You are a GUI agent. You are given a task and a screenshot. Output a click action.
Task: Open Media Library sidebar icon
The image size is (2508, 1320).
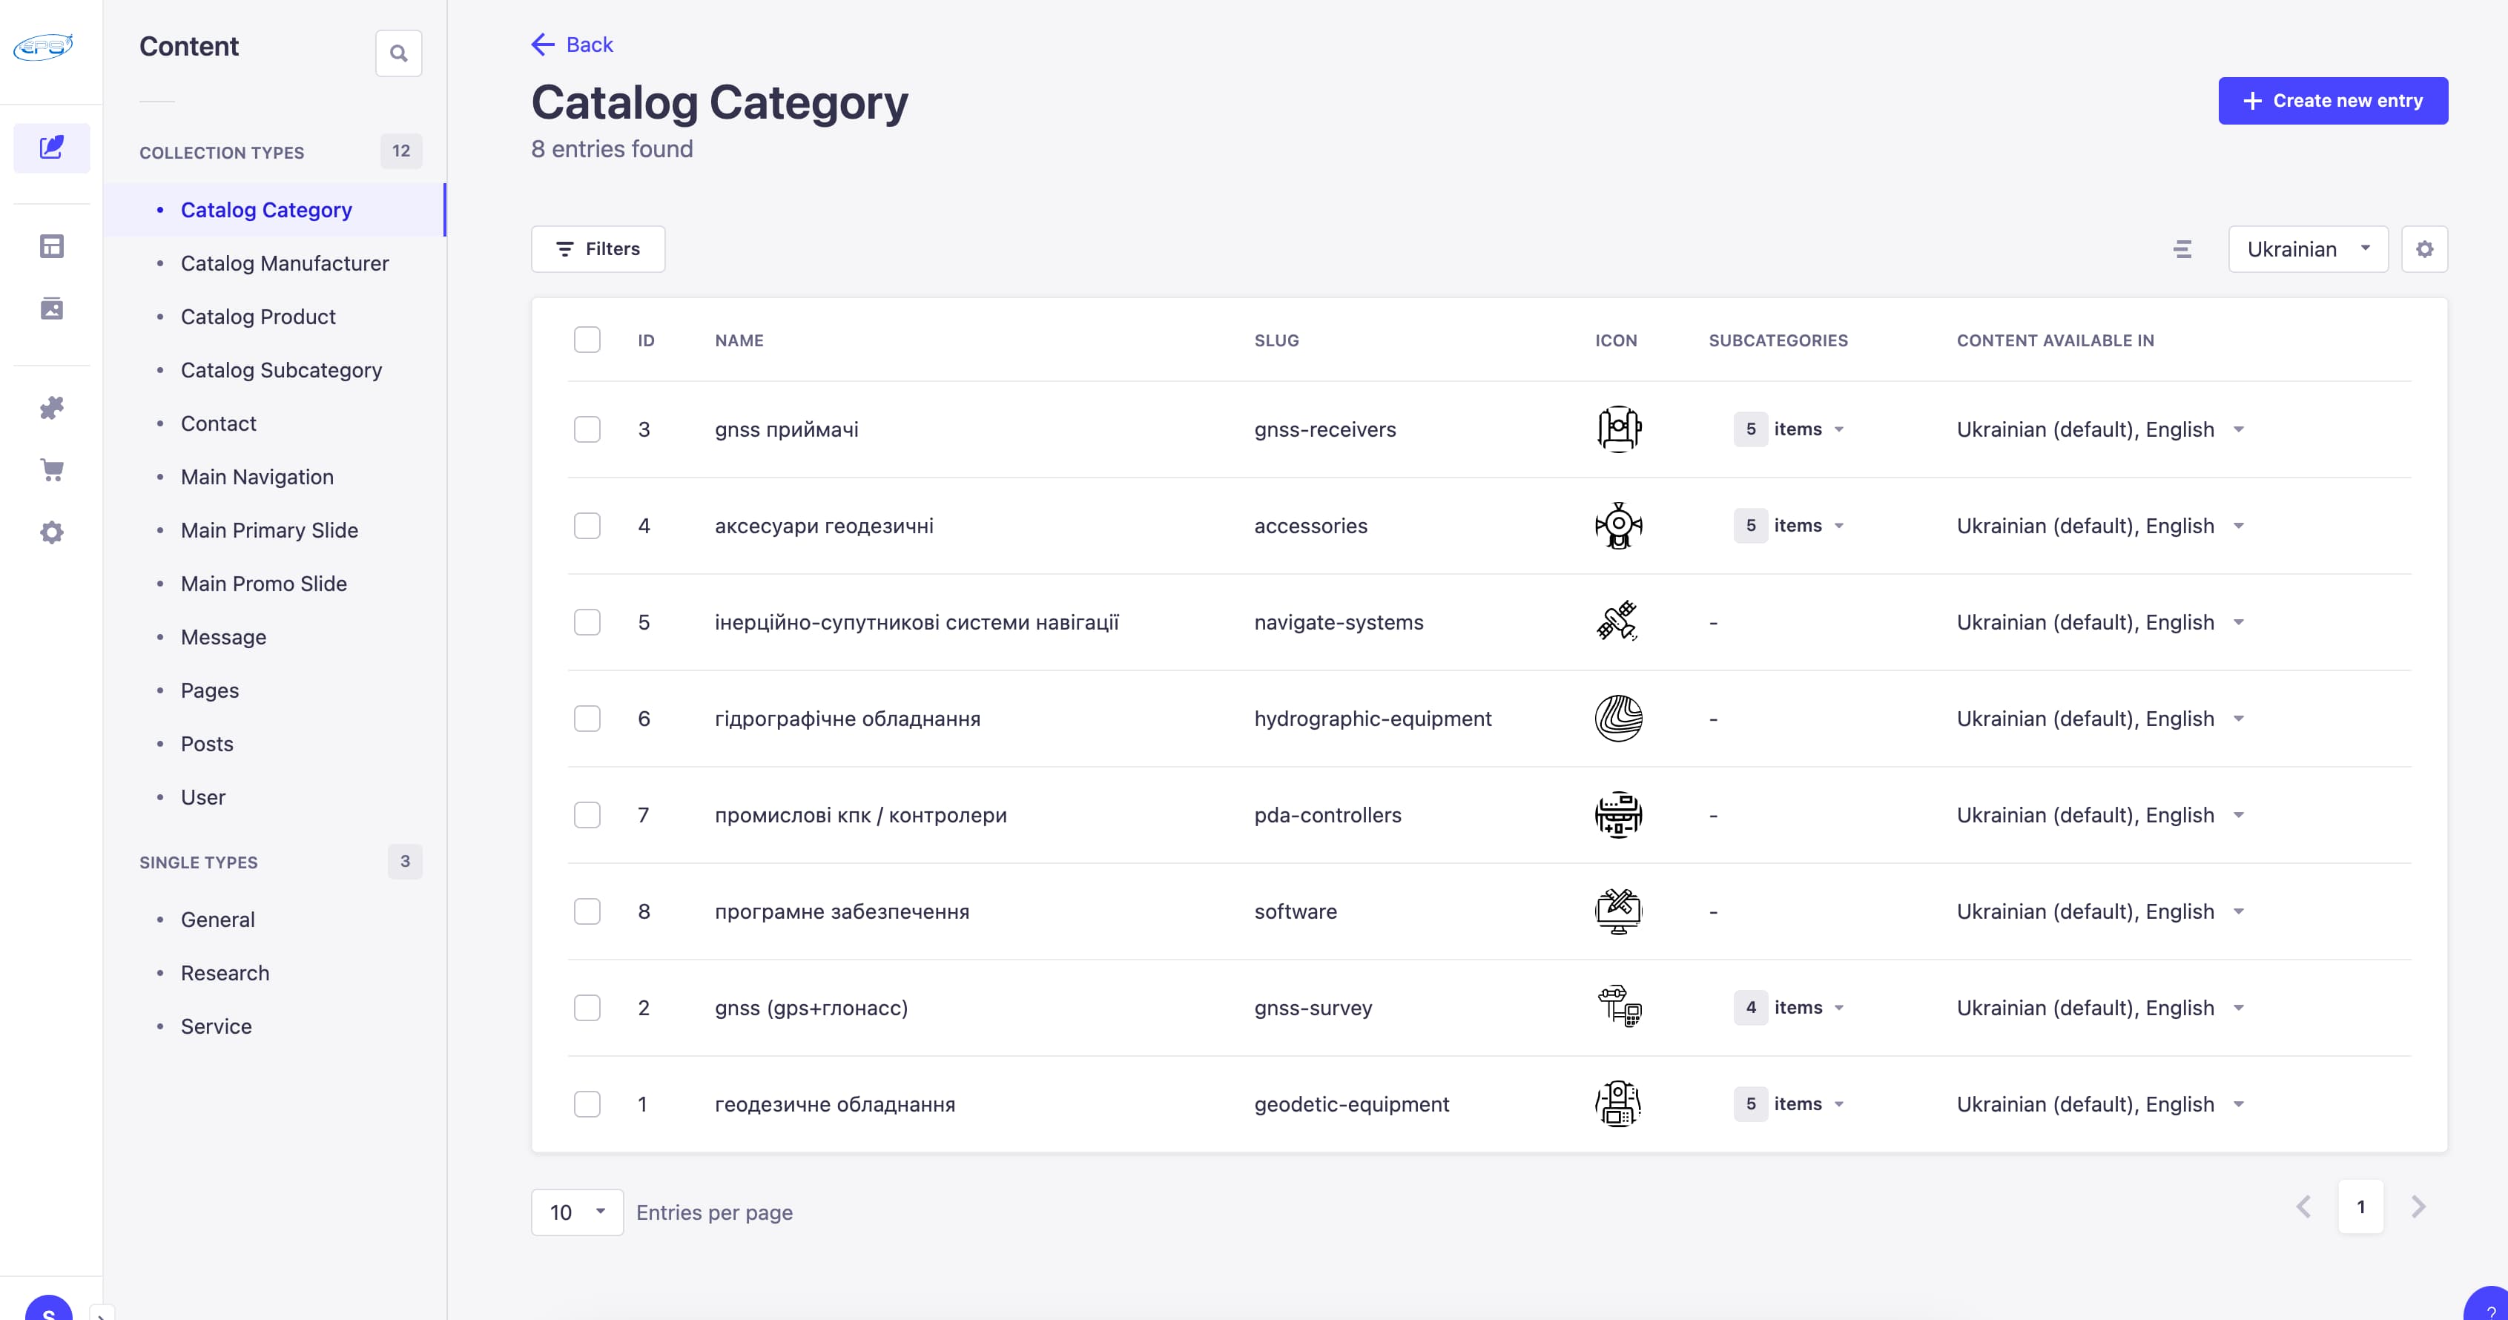[52, 308]
